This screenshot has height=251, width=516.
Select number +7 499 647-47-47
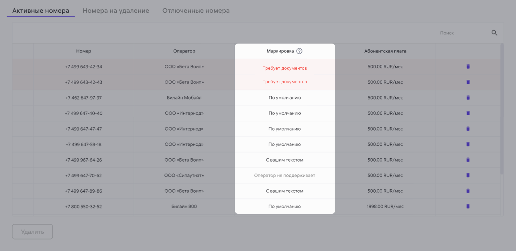tap(84, 129)
